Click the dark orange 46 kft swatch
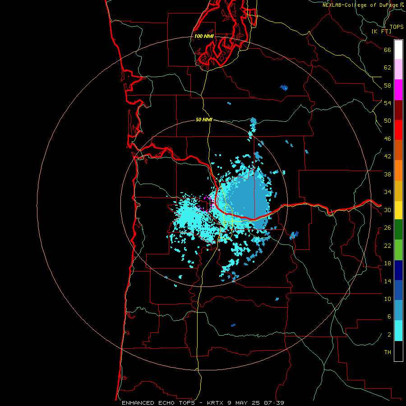The width and height of the screenshot is (406, 406). pyautogui.click(x=398, y=150)
